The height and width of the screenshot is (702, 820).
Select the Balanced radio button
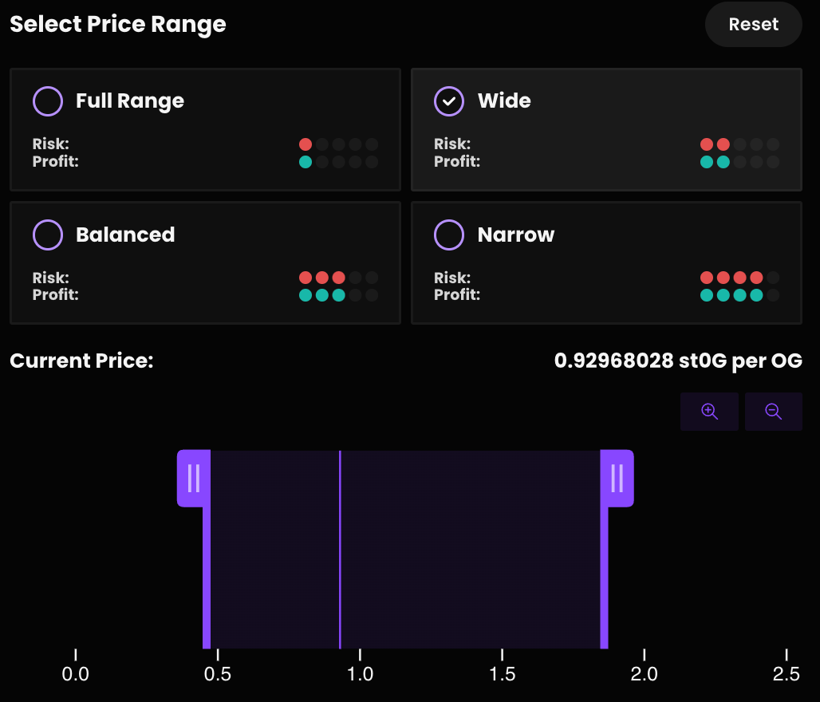(x=48, y=235)
